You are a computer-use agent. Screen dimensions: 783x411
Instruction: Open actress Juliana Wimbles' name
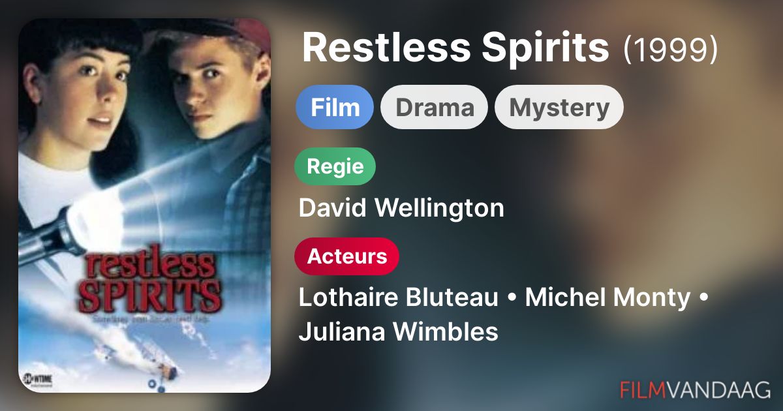[398, 332]
